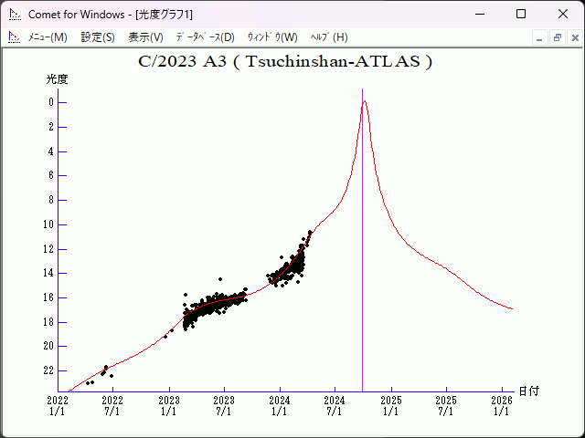Click the 2025 1/1 date axis label
585x438 pixels.
coord(390,405)
